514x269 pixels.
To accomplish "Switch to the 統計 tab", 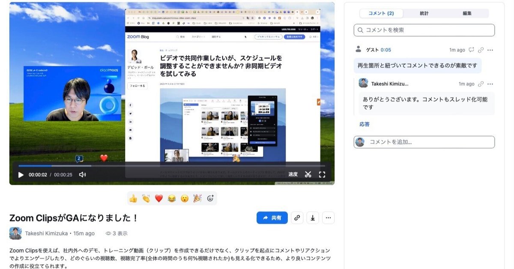I will click(424, 13).
